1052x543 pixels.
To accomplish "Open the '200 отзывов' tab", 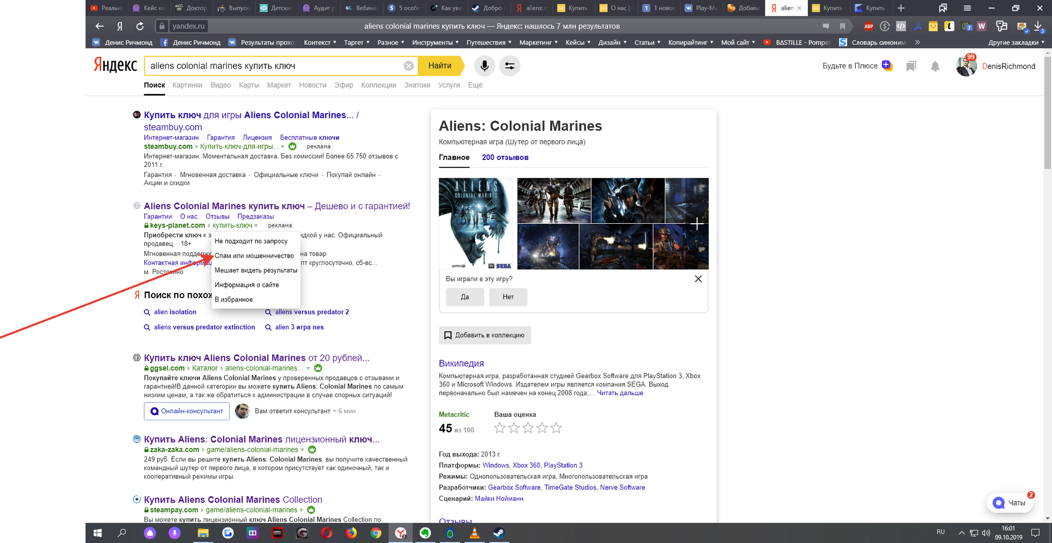I will pos(505,158).
